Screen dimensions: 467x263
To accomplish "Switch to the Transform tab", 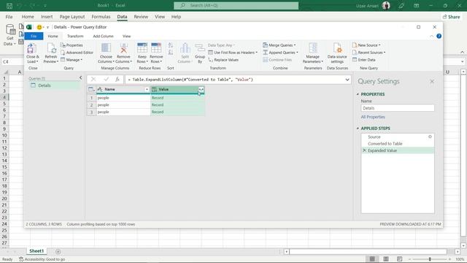I will click(75, 36).
